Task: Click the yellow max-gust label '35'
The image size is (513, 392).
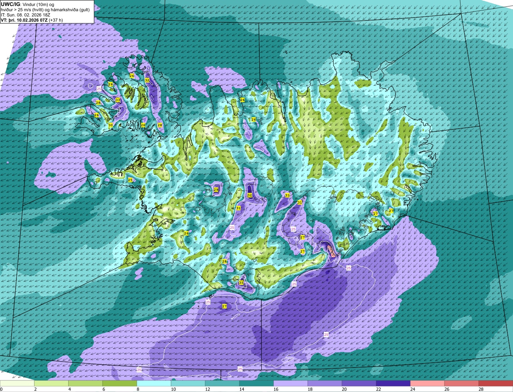Action: [x=241, y=283]
